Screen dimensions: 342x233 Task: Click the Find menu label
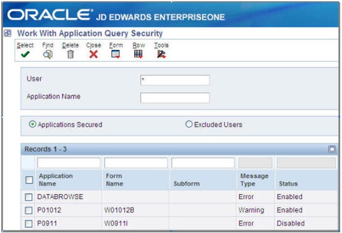pyautogui.click(x=48, y=45)
